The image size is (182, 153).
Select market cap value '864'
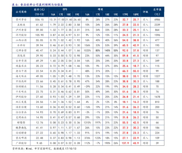[157, 30]
